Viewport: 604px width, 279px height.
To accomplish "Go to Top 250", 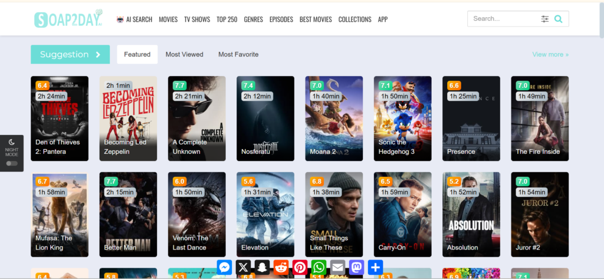I will pyautogui.click(x=227, y=19).
